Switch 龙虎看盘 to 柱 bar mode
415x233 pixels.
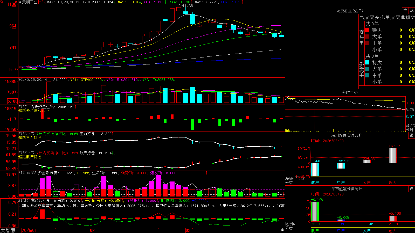[x=405, y=10]
